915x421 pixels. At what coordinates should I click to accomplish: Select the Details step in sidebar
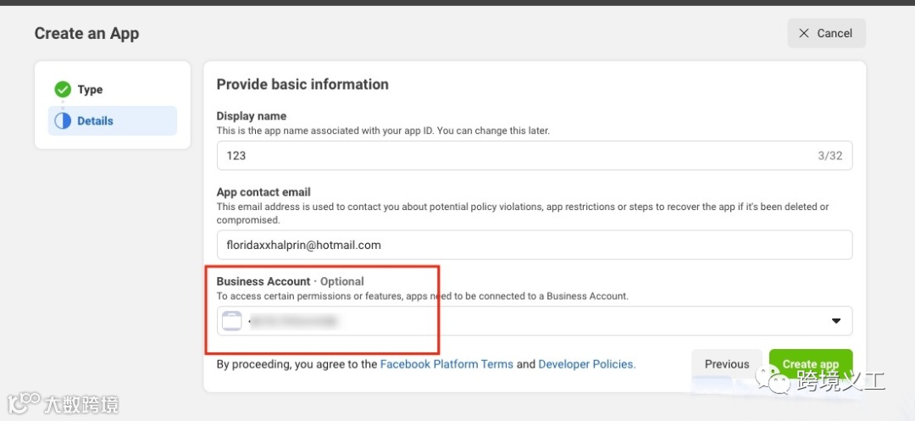point(95,121)
